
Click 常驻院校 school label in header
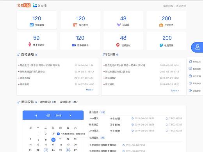click(x=175, y=6)
